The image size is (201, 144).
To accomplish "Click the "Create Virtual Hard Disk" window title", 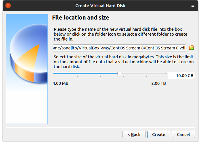I will pos(100,5).
